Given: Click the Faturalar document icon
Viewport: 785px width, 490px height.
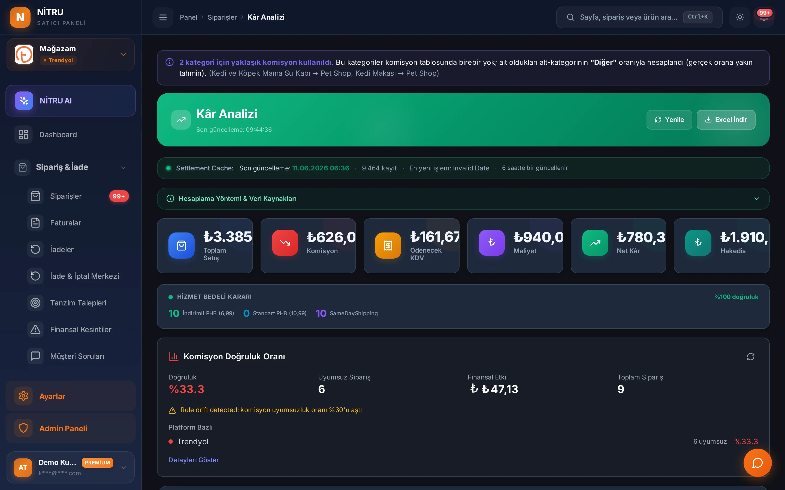Looking at the screenshot, I should pyautogui.click(x=35, y=223).
